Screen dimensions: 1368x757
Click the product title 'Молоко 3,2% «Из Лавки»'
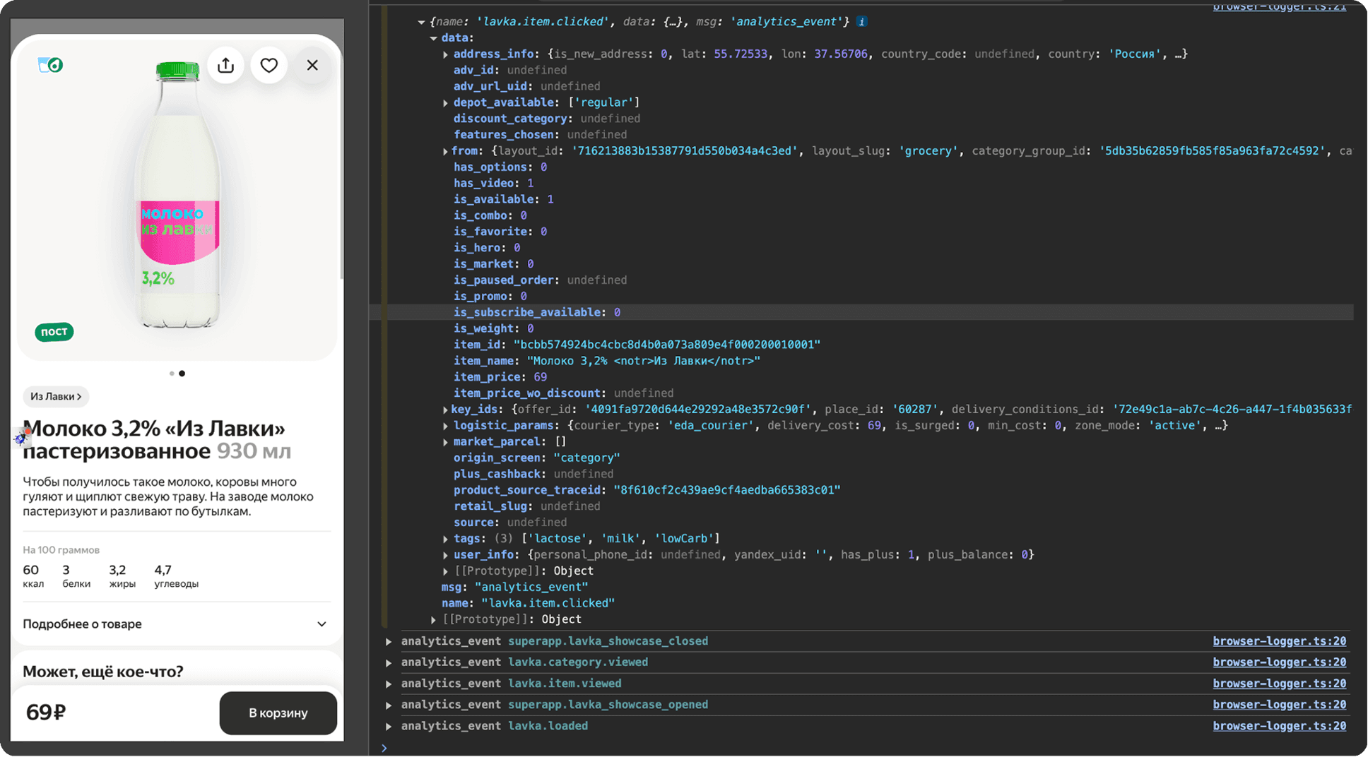tap(154, 429)
